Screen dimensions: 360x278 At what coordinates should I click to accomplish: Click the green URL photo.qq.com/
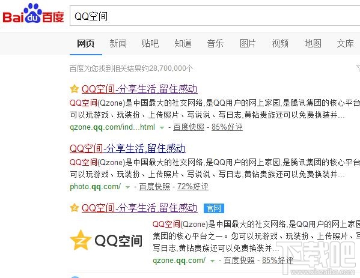coord(96,187)
